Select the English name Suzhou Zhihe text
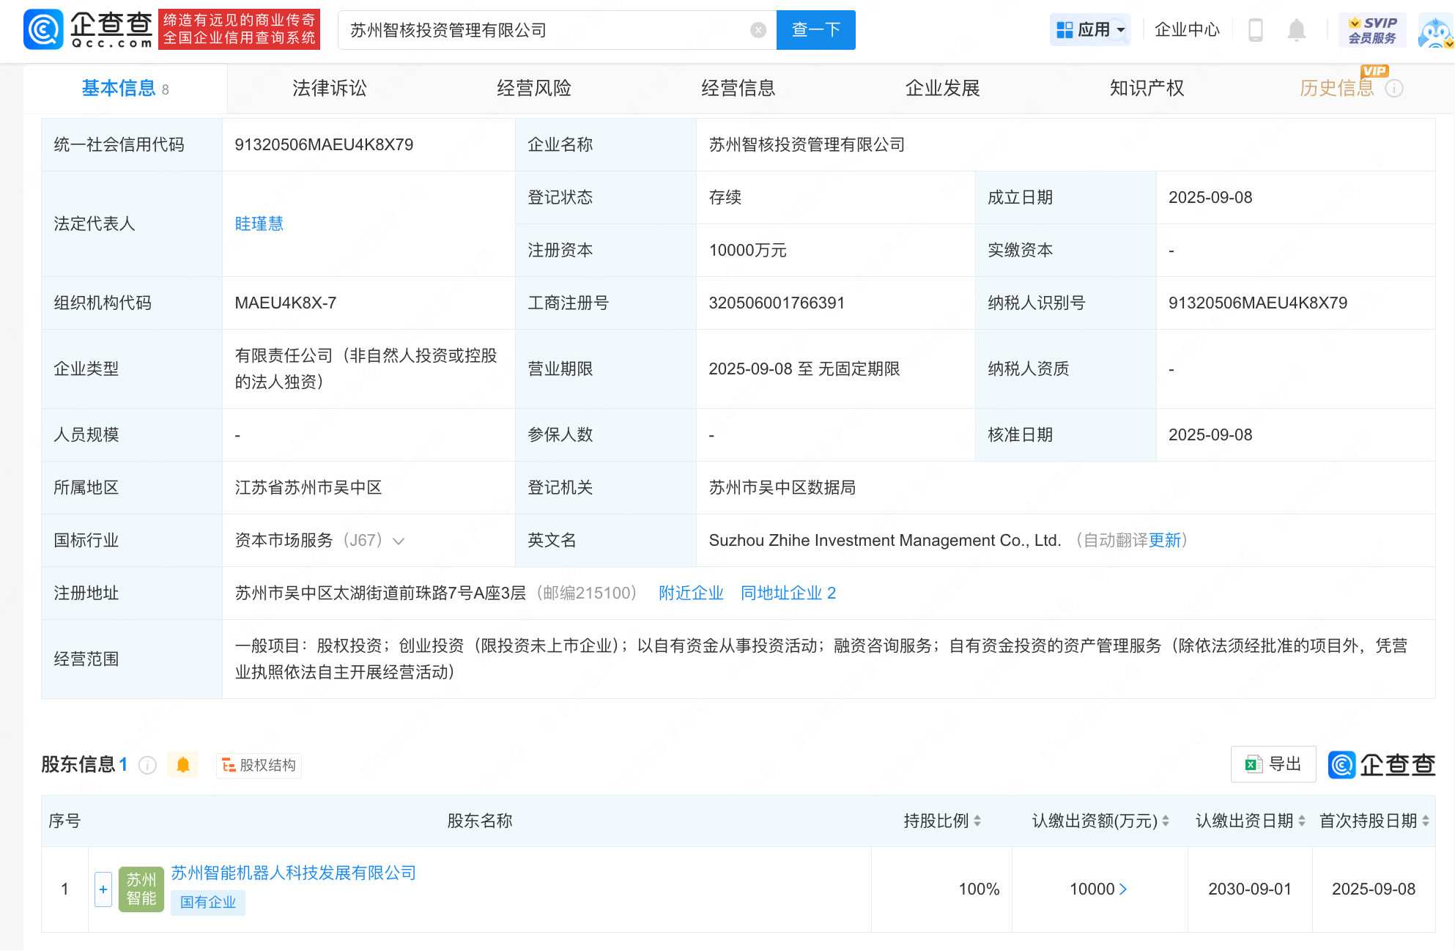 (885, 541)
